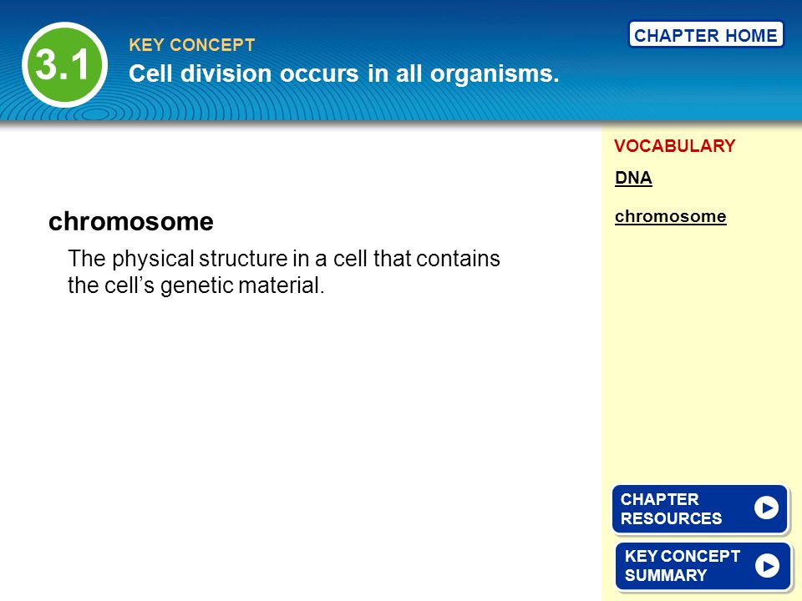Click the red VOCABULARY heading
Image resolution: width=802 pixels, height=601 pixels.
pyautogui.click(x=675, y=145)
